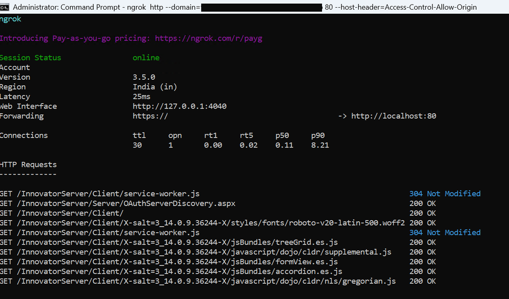The width and height of the screenshot is (509, 299).
Task: Click the Region value India (in)
Action: [x=155, y=87]
